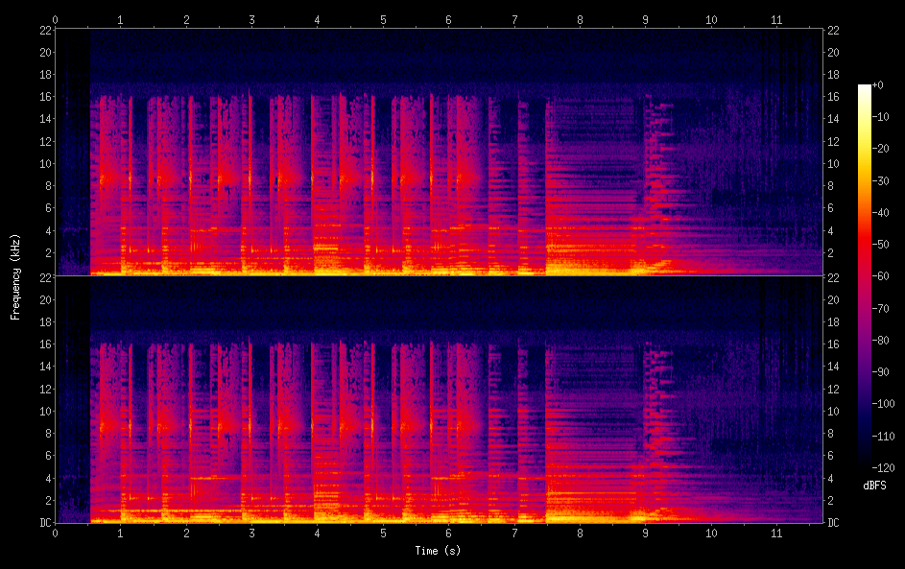The image size is (905, 569).
Task: Select the 8 second tick on top time axis
Action: (580, 19)
